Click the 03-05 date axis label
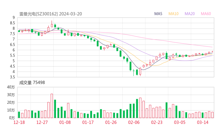 pyautogui.click(x=180, y=122)
